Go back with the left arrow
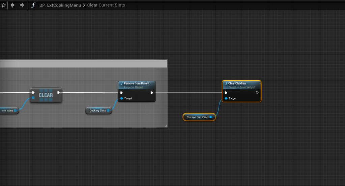The image size is (345, 186). click(12, 5)
